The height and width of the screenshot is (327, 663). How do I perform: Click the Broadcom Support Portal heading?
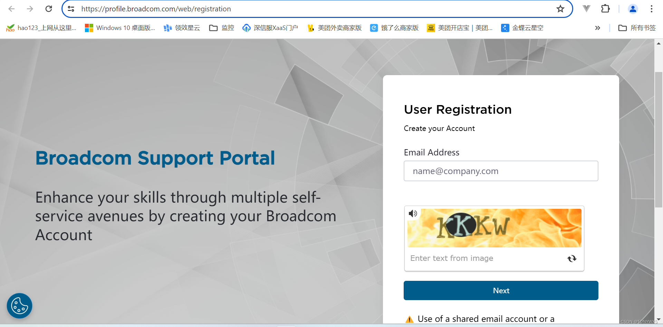155,158
